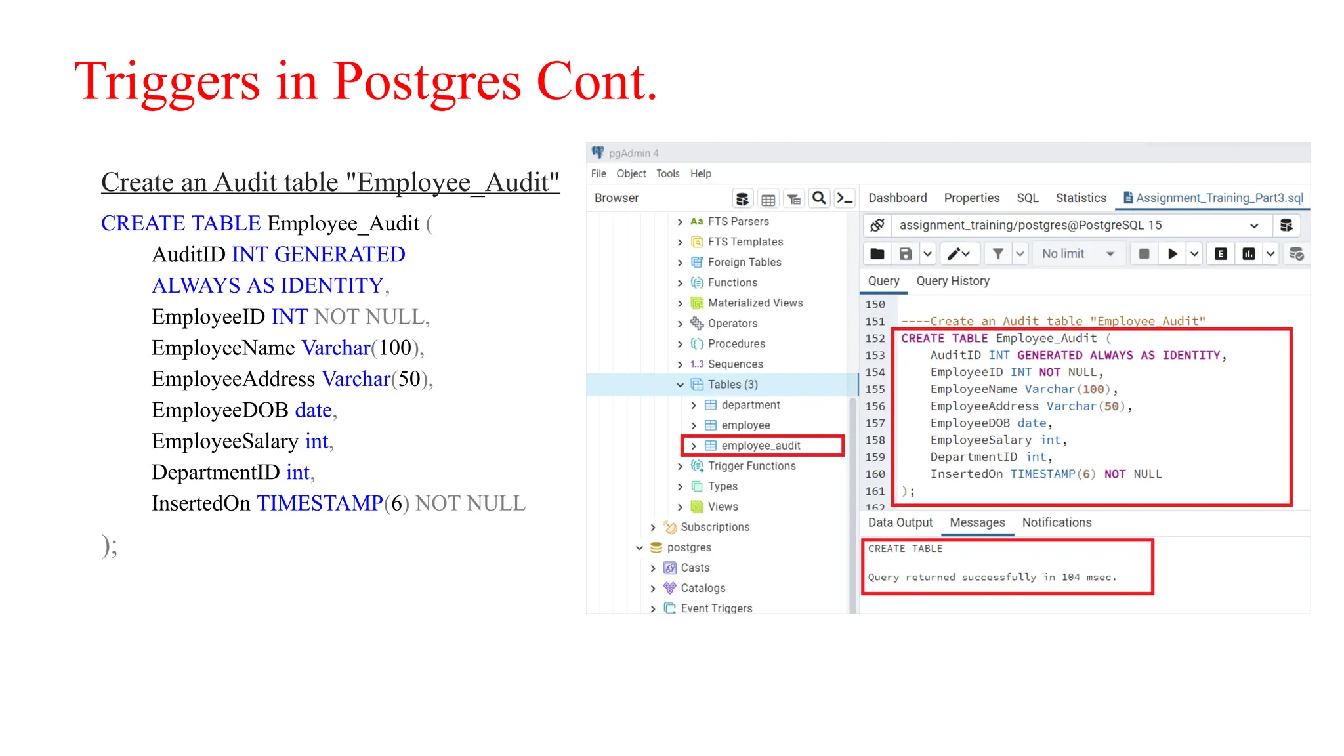Open the execute options dropdown arrow
This screenshot has height=756, width=1344.
point(1194,254)
